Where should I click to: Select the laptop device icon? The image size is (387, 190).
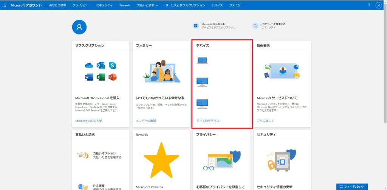[202, 61]
